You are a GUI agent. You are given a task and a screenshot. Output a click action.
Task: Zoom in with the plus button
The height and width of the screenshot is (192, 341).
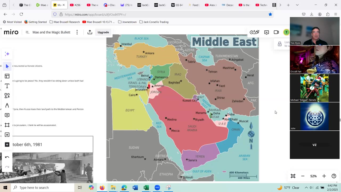[324, 176]
